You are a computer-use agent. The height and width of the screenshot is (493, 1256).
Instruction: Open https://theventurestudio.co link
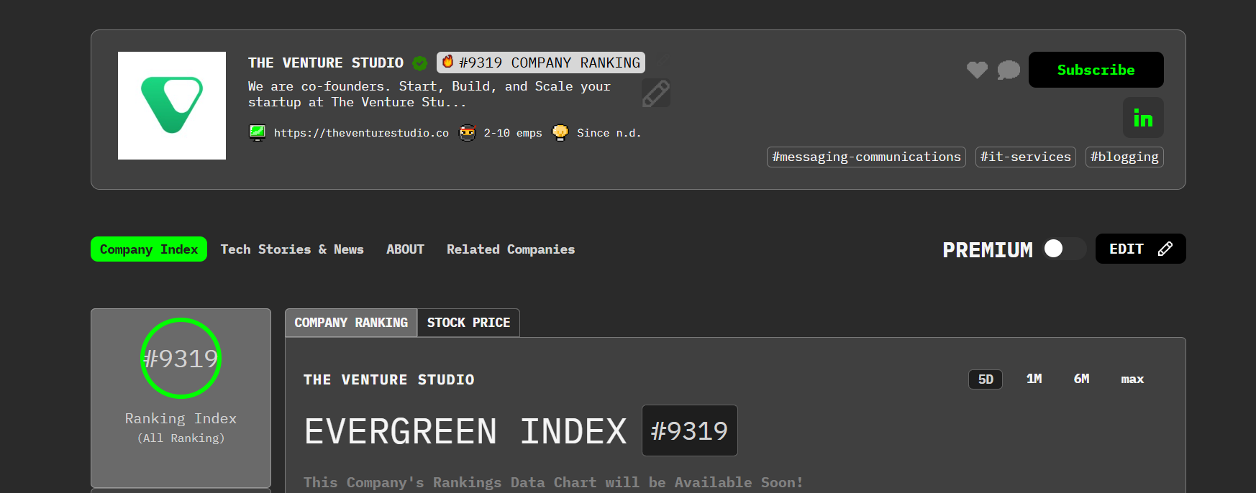click(361, 133)
